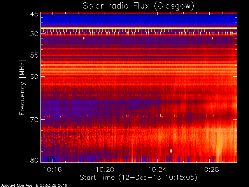Click the 50 frequency tick label
Viewport: 249px width, 187px height.
pos(34,34)
